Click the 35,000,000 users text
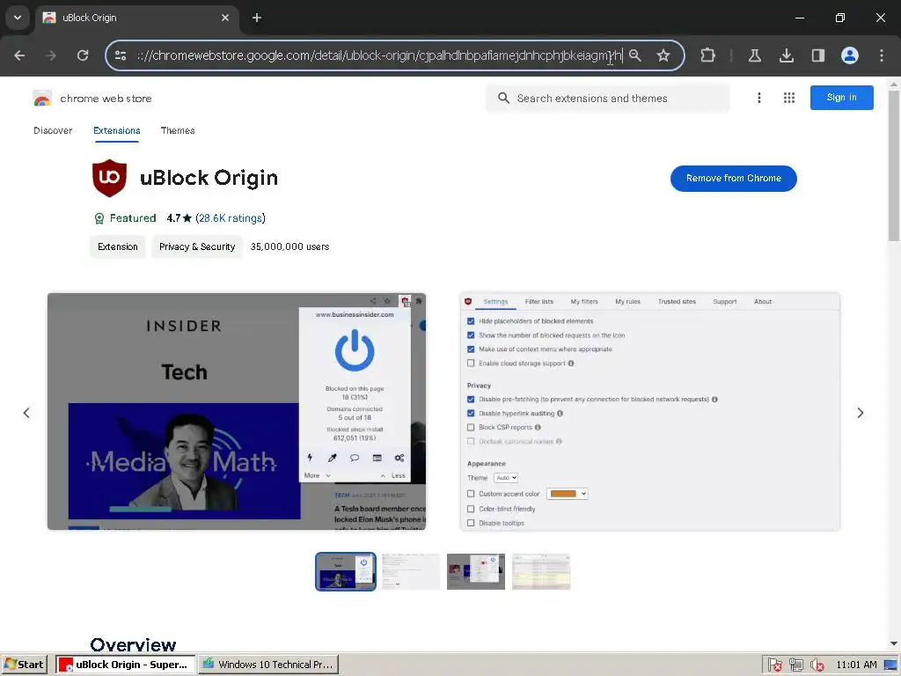The height and width of the screenshot is (676, 901). [x=289, y=247]
